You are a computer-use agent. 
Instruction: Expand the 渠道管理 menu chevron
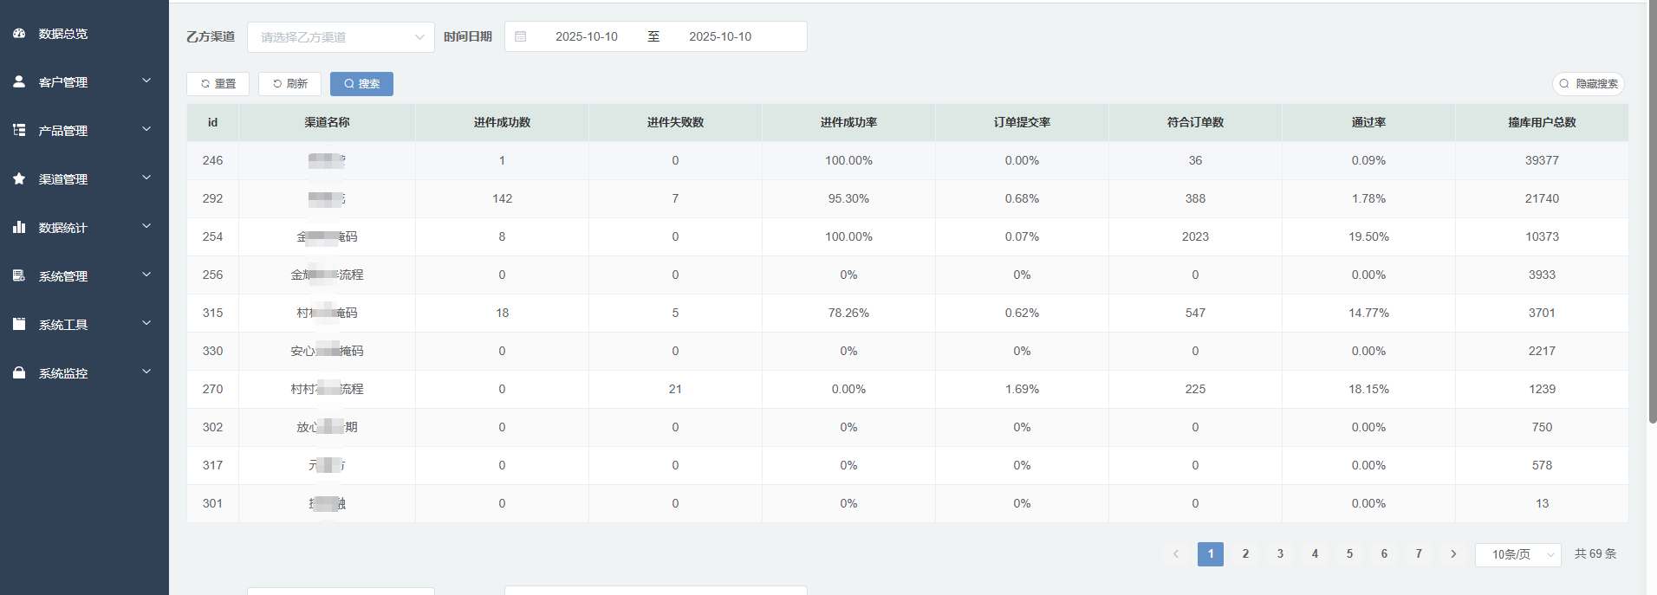tap(146, 178)
